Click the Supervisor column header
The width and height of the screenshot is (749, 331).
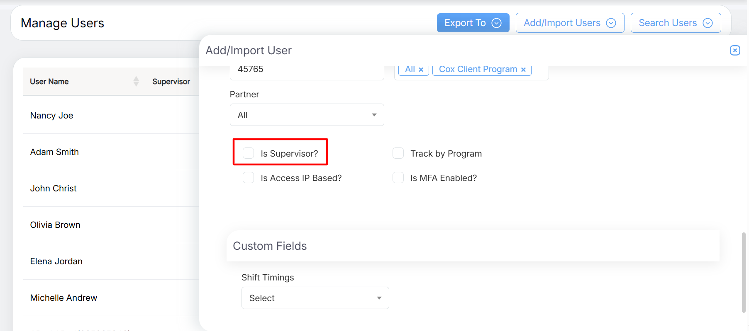(x=171, y=82)
